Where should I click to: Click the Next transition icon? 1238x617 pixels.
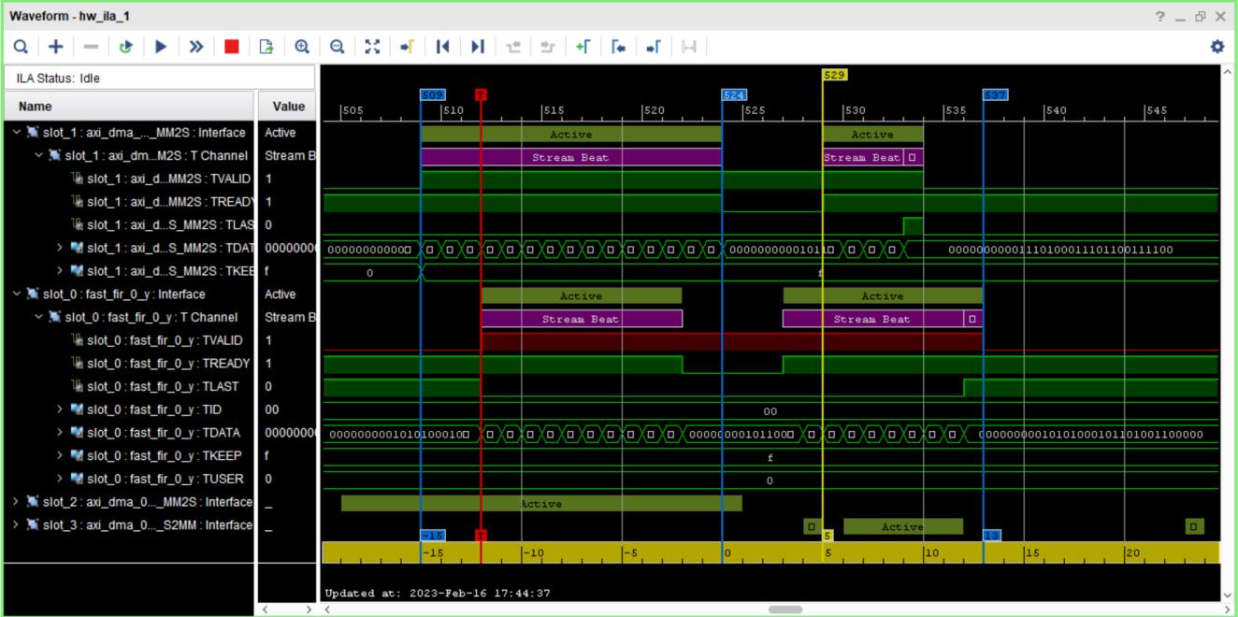548,46
